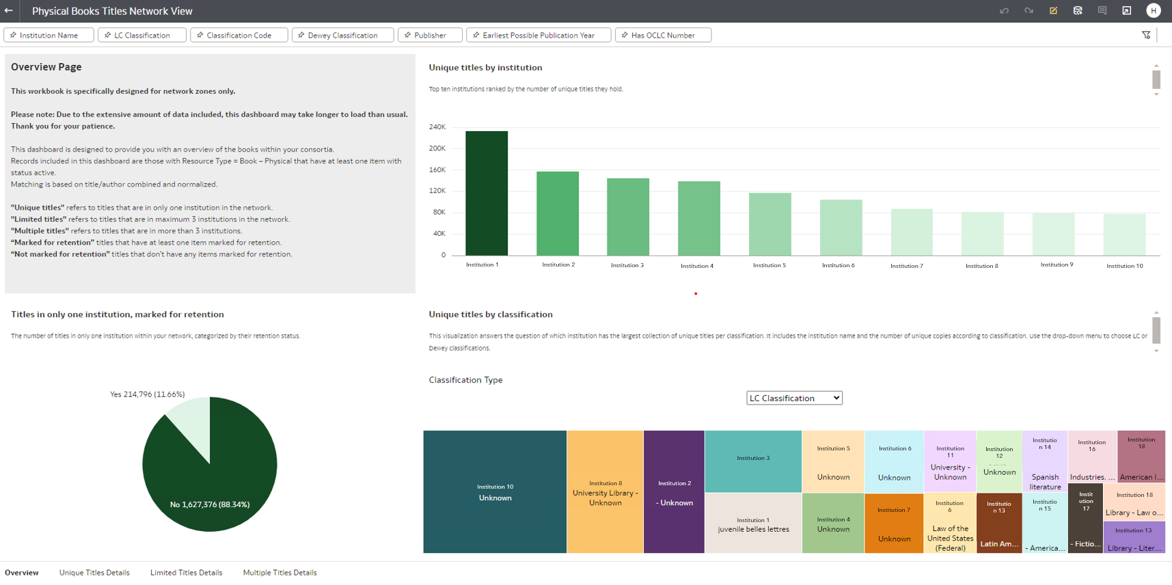Click scrollbar thumb of classification description
The width and height of the screenshot is (1172, 585).
[x=1156, y=331]
